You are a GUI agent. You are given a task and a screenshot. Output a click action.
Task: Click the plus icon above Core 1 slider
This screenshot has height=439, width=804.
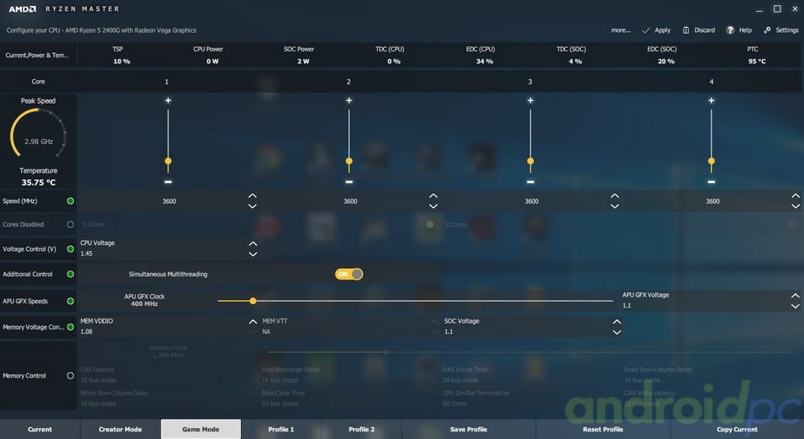coord(168,100)
